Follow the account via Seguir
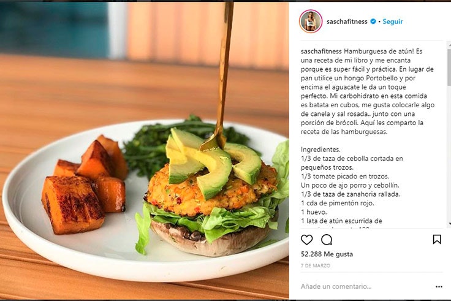This screenshot has width=451, height=301. coord(393,21)
